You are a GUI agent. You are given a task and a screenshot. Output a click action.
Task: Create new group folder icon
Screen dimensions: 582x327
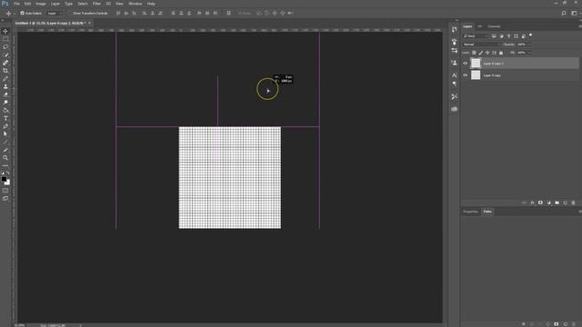click(557, 203)
